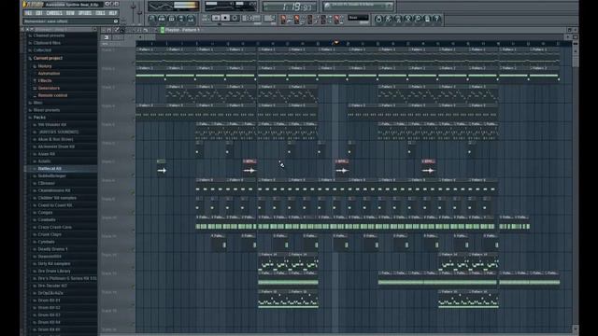The height and width of the screenshot is (336, 598).
Task: Expand the Mixer presets folder
Action: 46,110
